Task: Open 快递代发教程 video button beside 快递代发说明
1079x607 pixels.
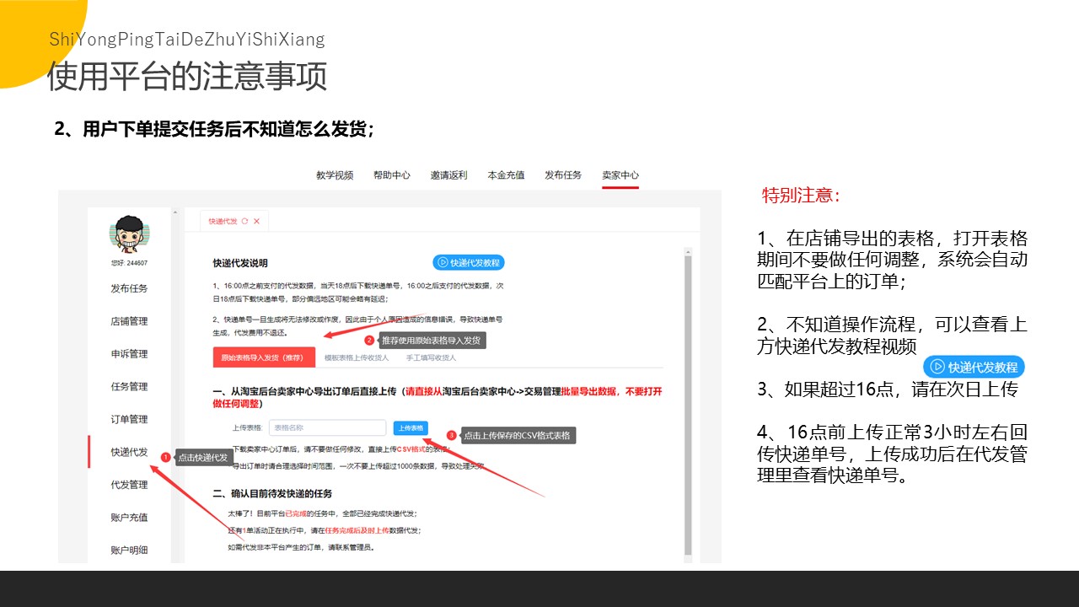Action: pyautogui.click(x=469, y=262)
